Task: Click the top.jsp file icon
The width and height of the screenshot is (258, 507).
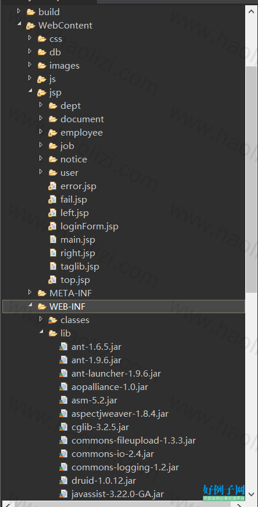Action: click(53, 280)
